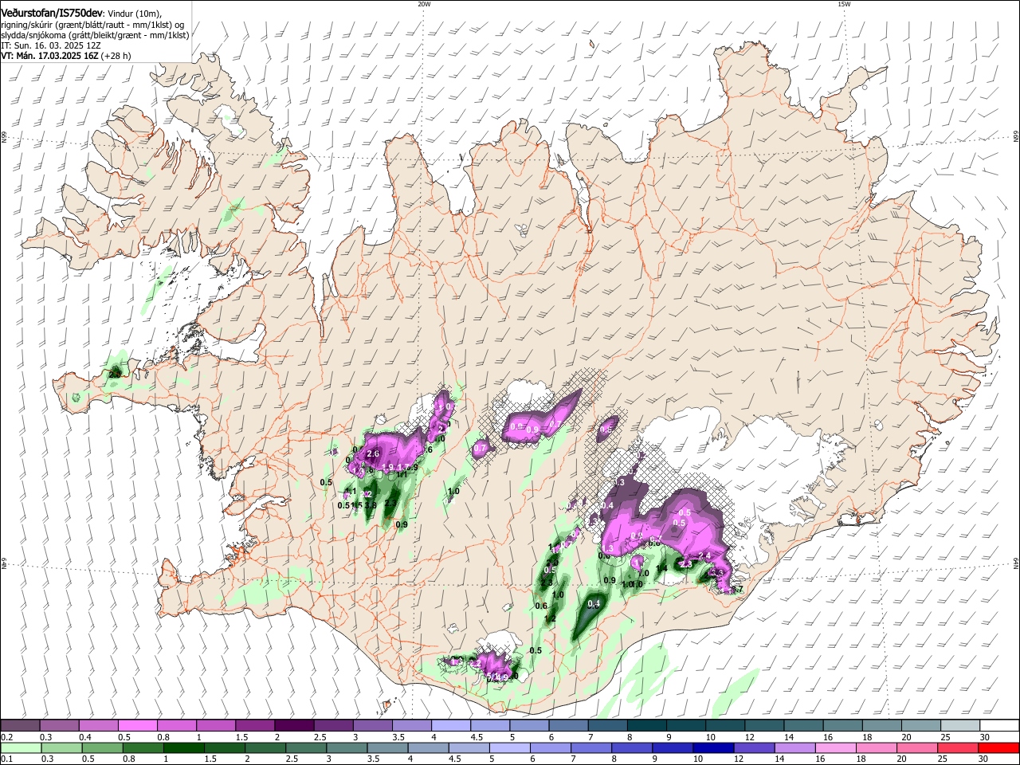Viewport: 1020px width, 765px height.
Task: Click the Veðurstofan/IS750dev title text
Action: tap(52, 13)
